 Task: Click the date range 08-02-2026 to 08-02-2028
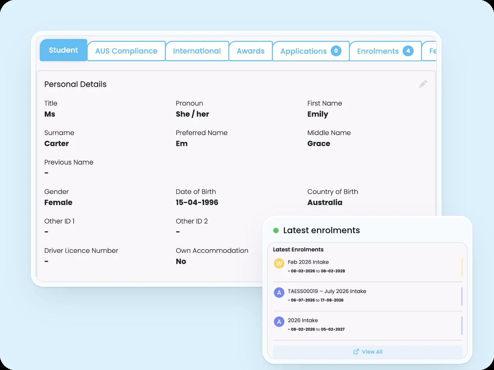coord(318,271)
